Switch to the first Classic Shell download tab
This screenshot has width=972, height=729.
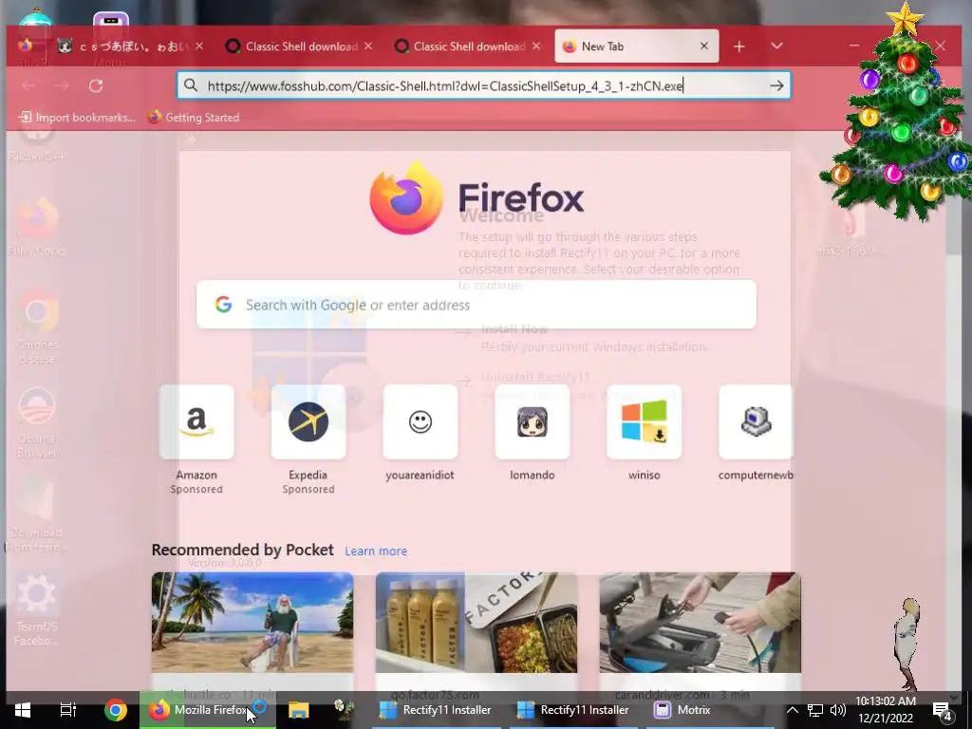tap(292, 47)
